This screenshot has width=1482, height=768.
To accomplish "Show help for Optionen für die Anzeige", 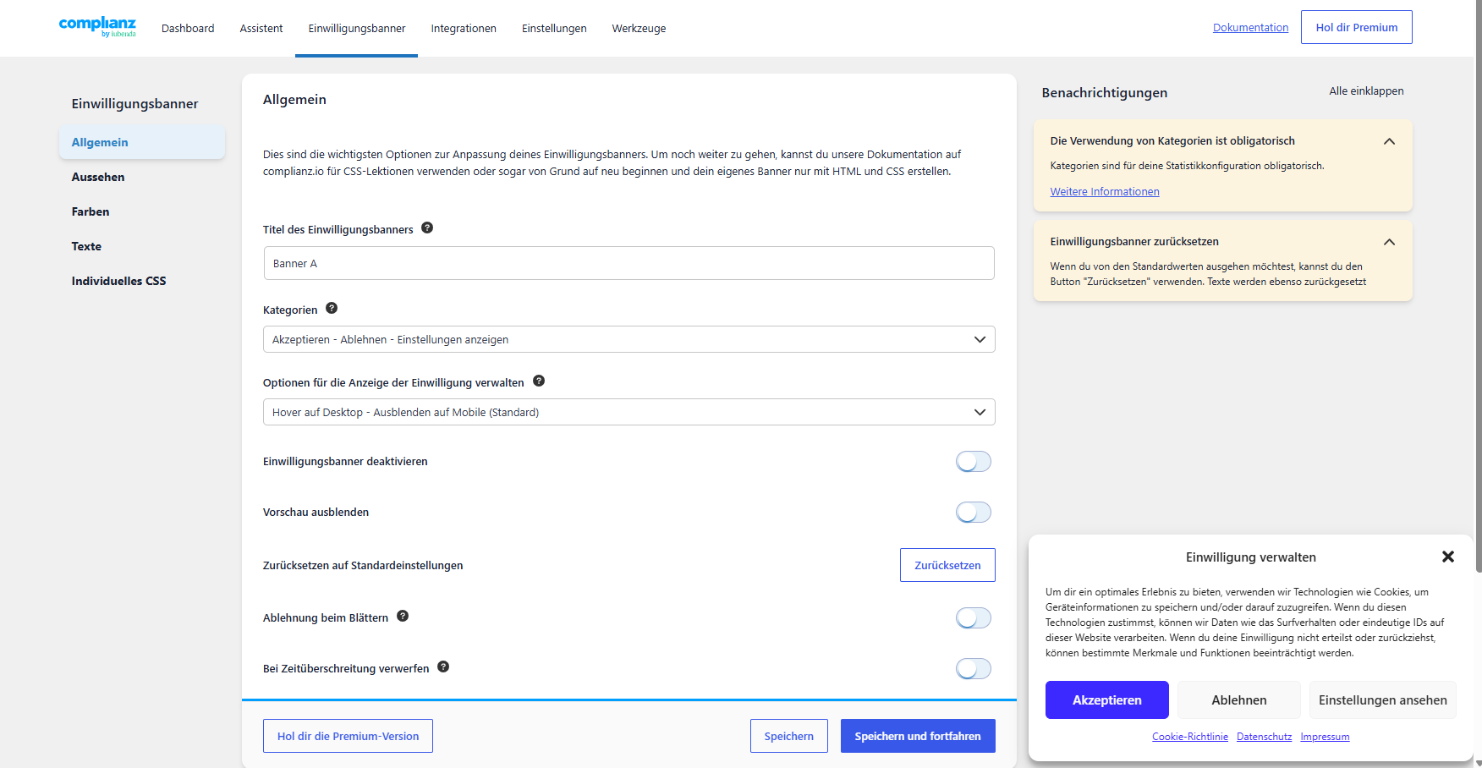I will coord(539,381).
